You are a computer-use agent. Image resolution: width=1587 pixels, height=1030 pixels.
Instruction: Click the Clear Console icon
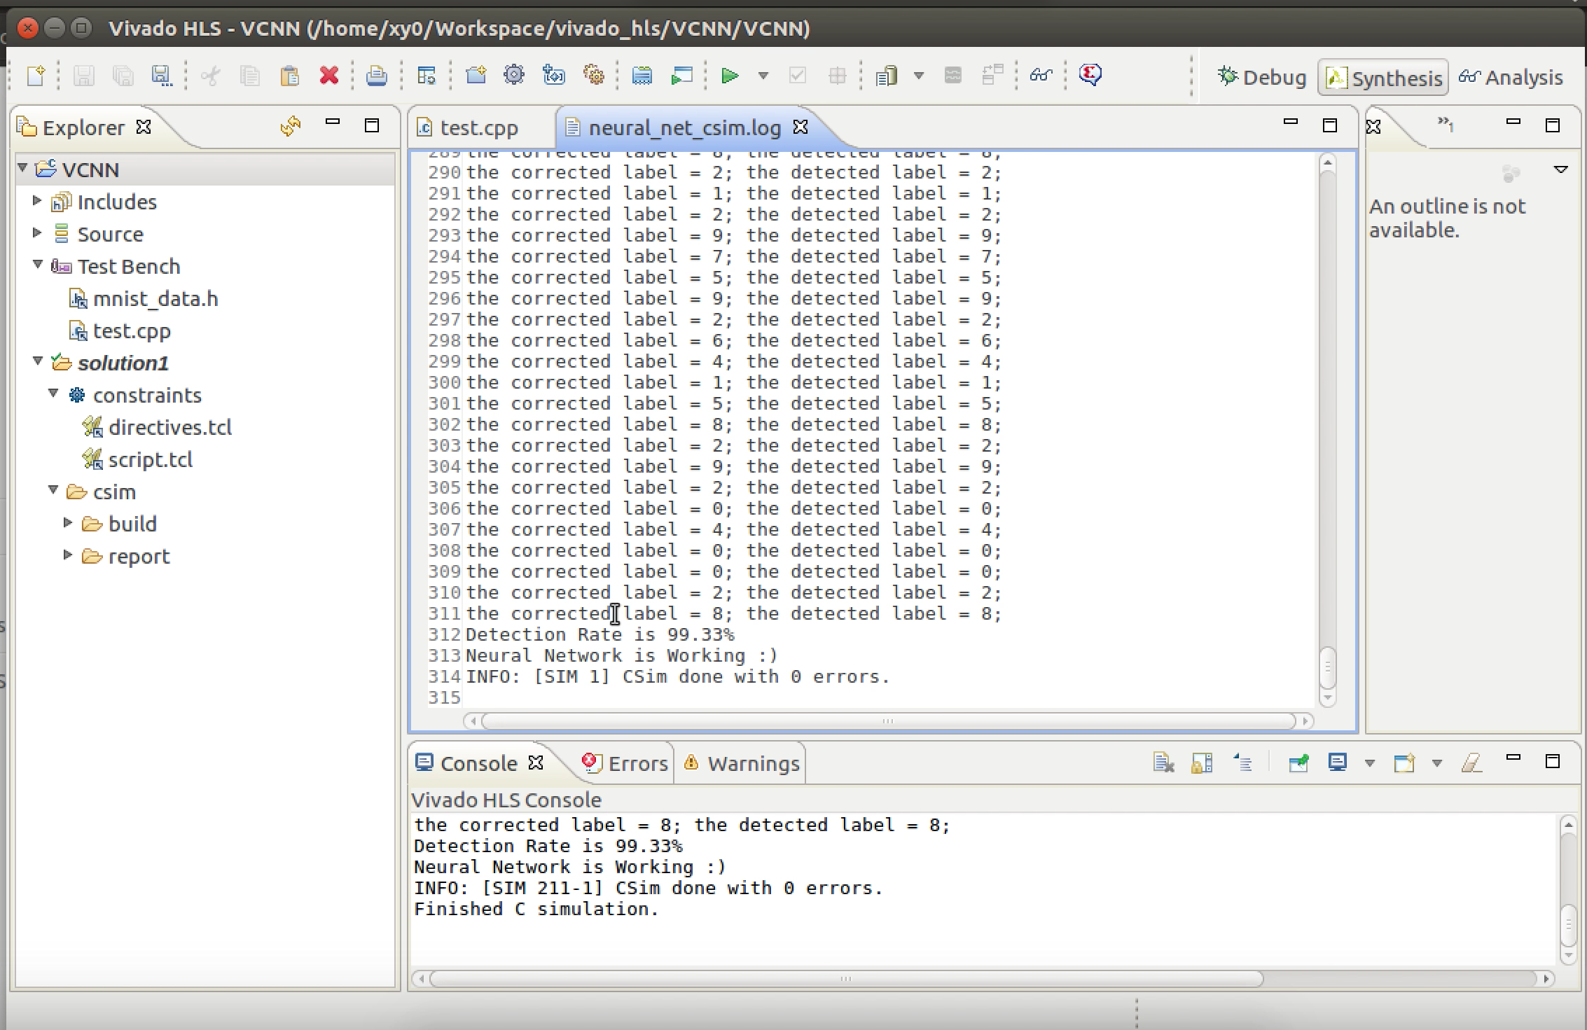point(1163,763)
